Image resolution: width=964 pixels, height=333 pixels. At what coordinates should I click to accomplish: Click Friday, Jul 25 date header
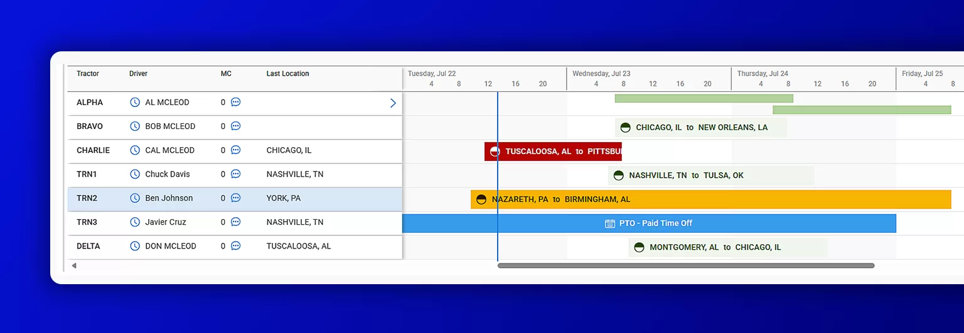[923, 74]
